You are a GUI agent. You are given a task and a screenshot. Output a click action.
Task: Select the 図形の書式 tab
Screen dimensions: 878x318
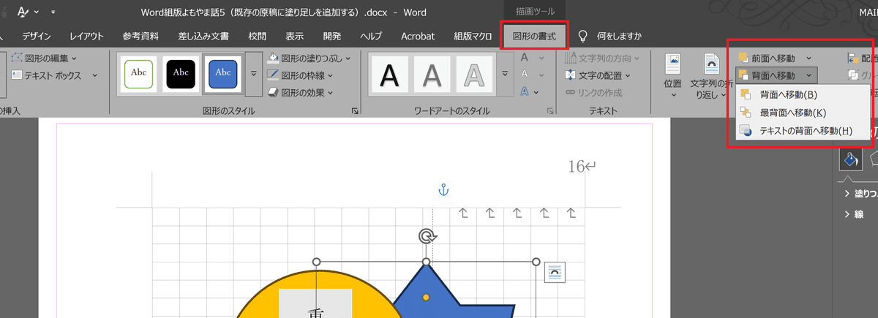pyautogui.click(x=534, y=36)
